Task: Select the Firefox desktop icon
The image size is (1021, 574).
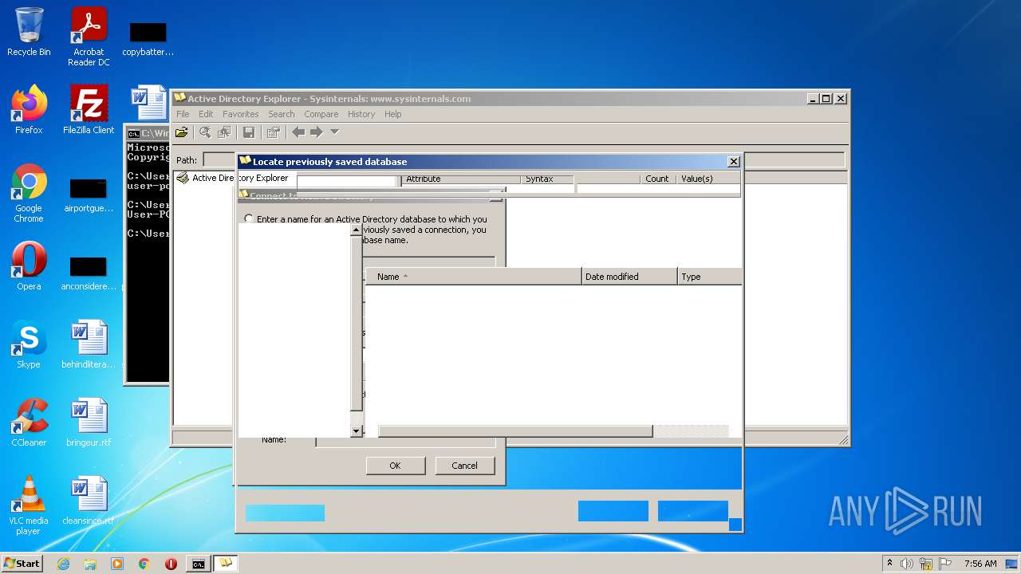Action: tap(29, 110)
